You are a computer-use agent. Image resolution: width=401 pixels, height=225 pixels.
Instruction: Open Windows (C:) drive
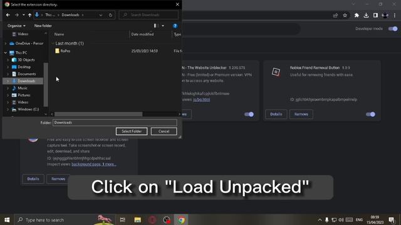click(25, 109)
